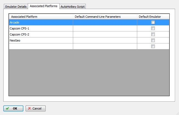The width and height of the screenshot is (179, 115).
Task: Select the Associated Platforms tab
Action: coord(44,6)
